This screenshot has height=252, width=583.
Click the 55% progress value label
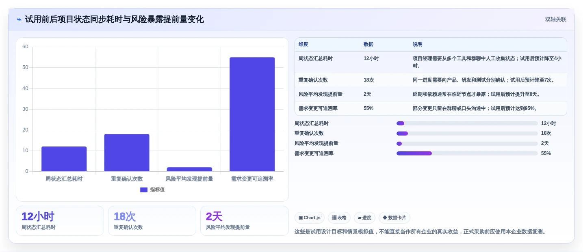pyautogui.click(x=546, y=153)
